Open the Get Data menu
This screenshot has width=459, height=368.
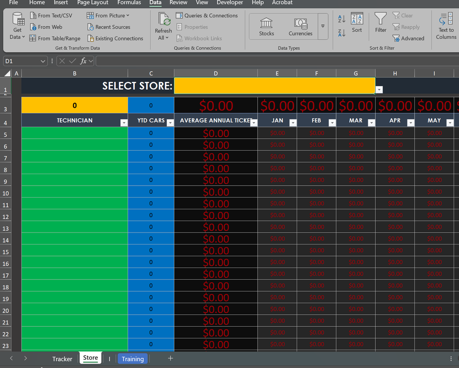pyautogui.click(x=17, y=27)
